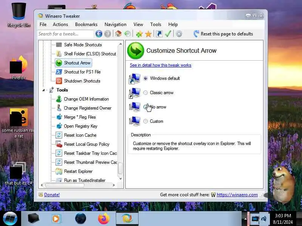The image size is (302, 226).
Task: Show hidden tray icons arrow
Action: pos(245,219)
